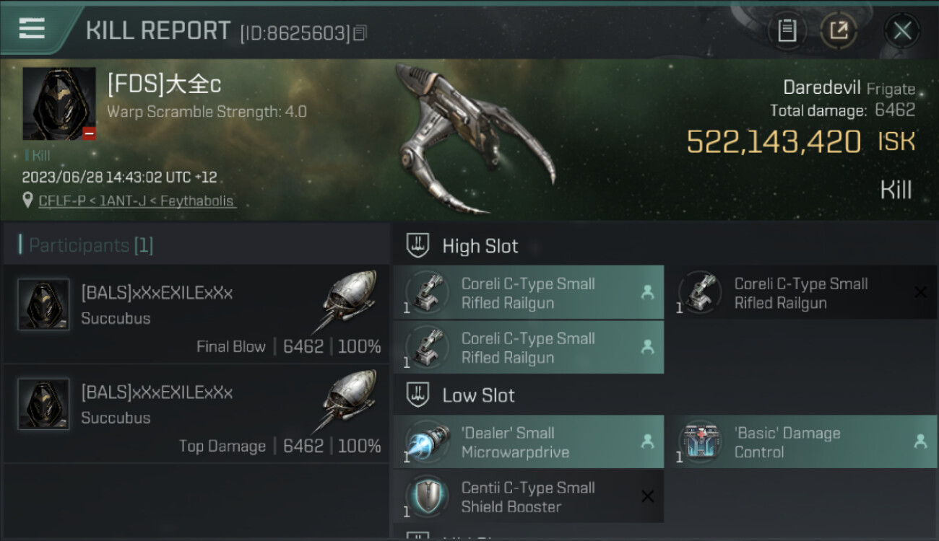Copy the kill report ID icon
The width and height of the screenshot is (939, 541).
click(x=360, y=33)
